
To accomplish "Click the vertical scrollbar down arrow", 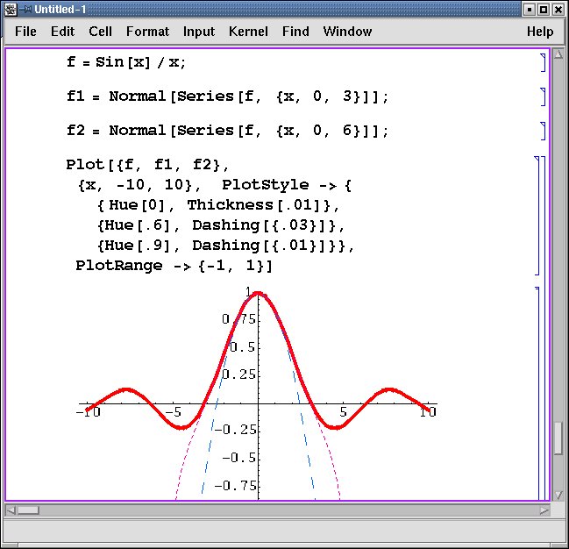I will coord(558,495).
